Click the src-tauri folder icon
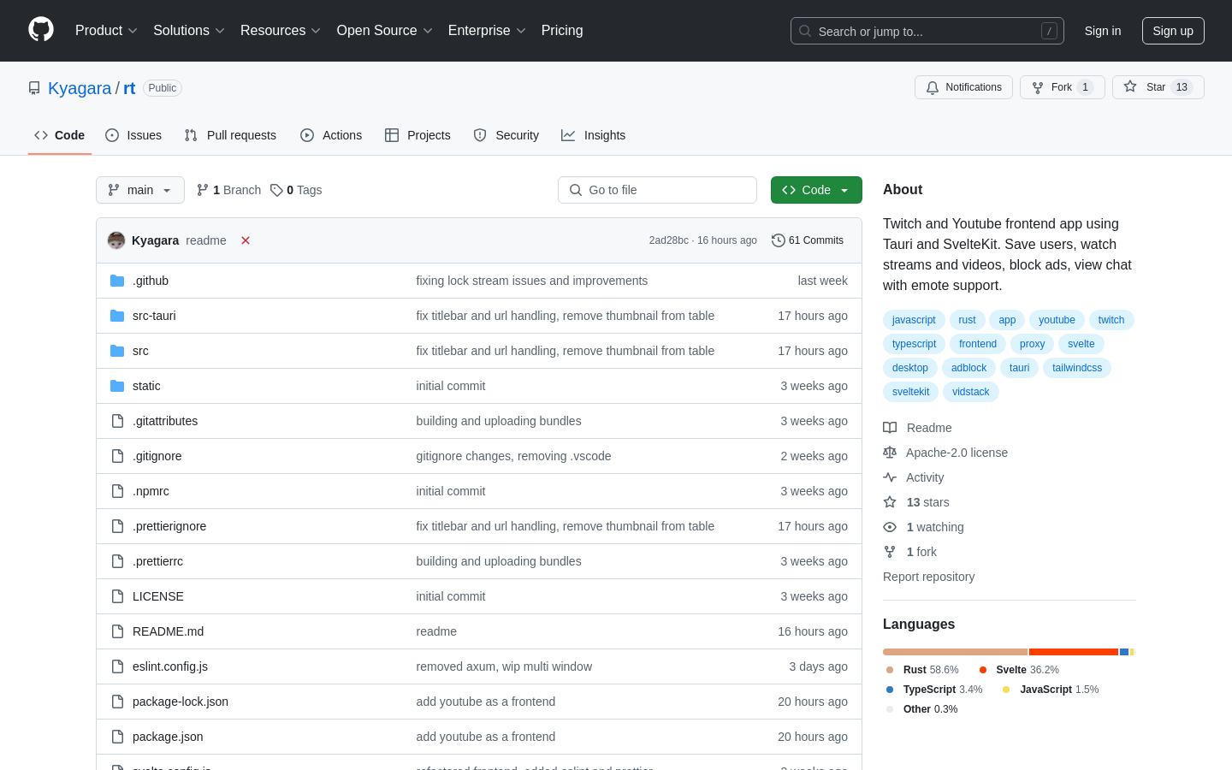This screenshot has height=770, width=1232. pos(117,316)
